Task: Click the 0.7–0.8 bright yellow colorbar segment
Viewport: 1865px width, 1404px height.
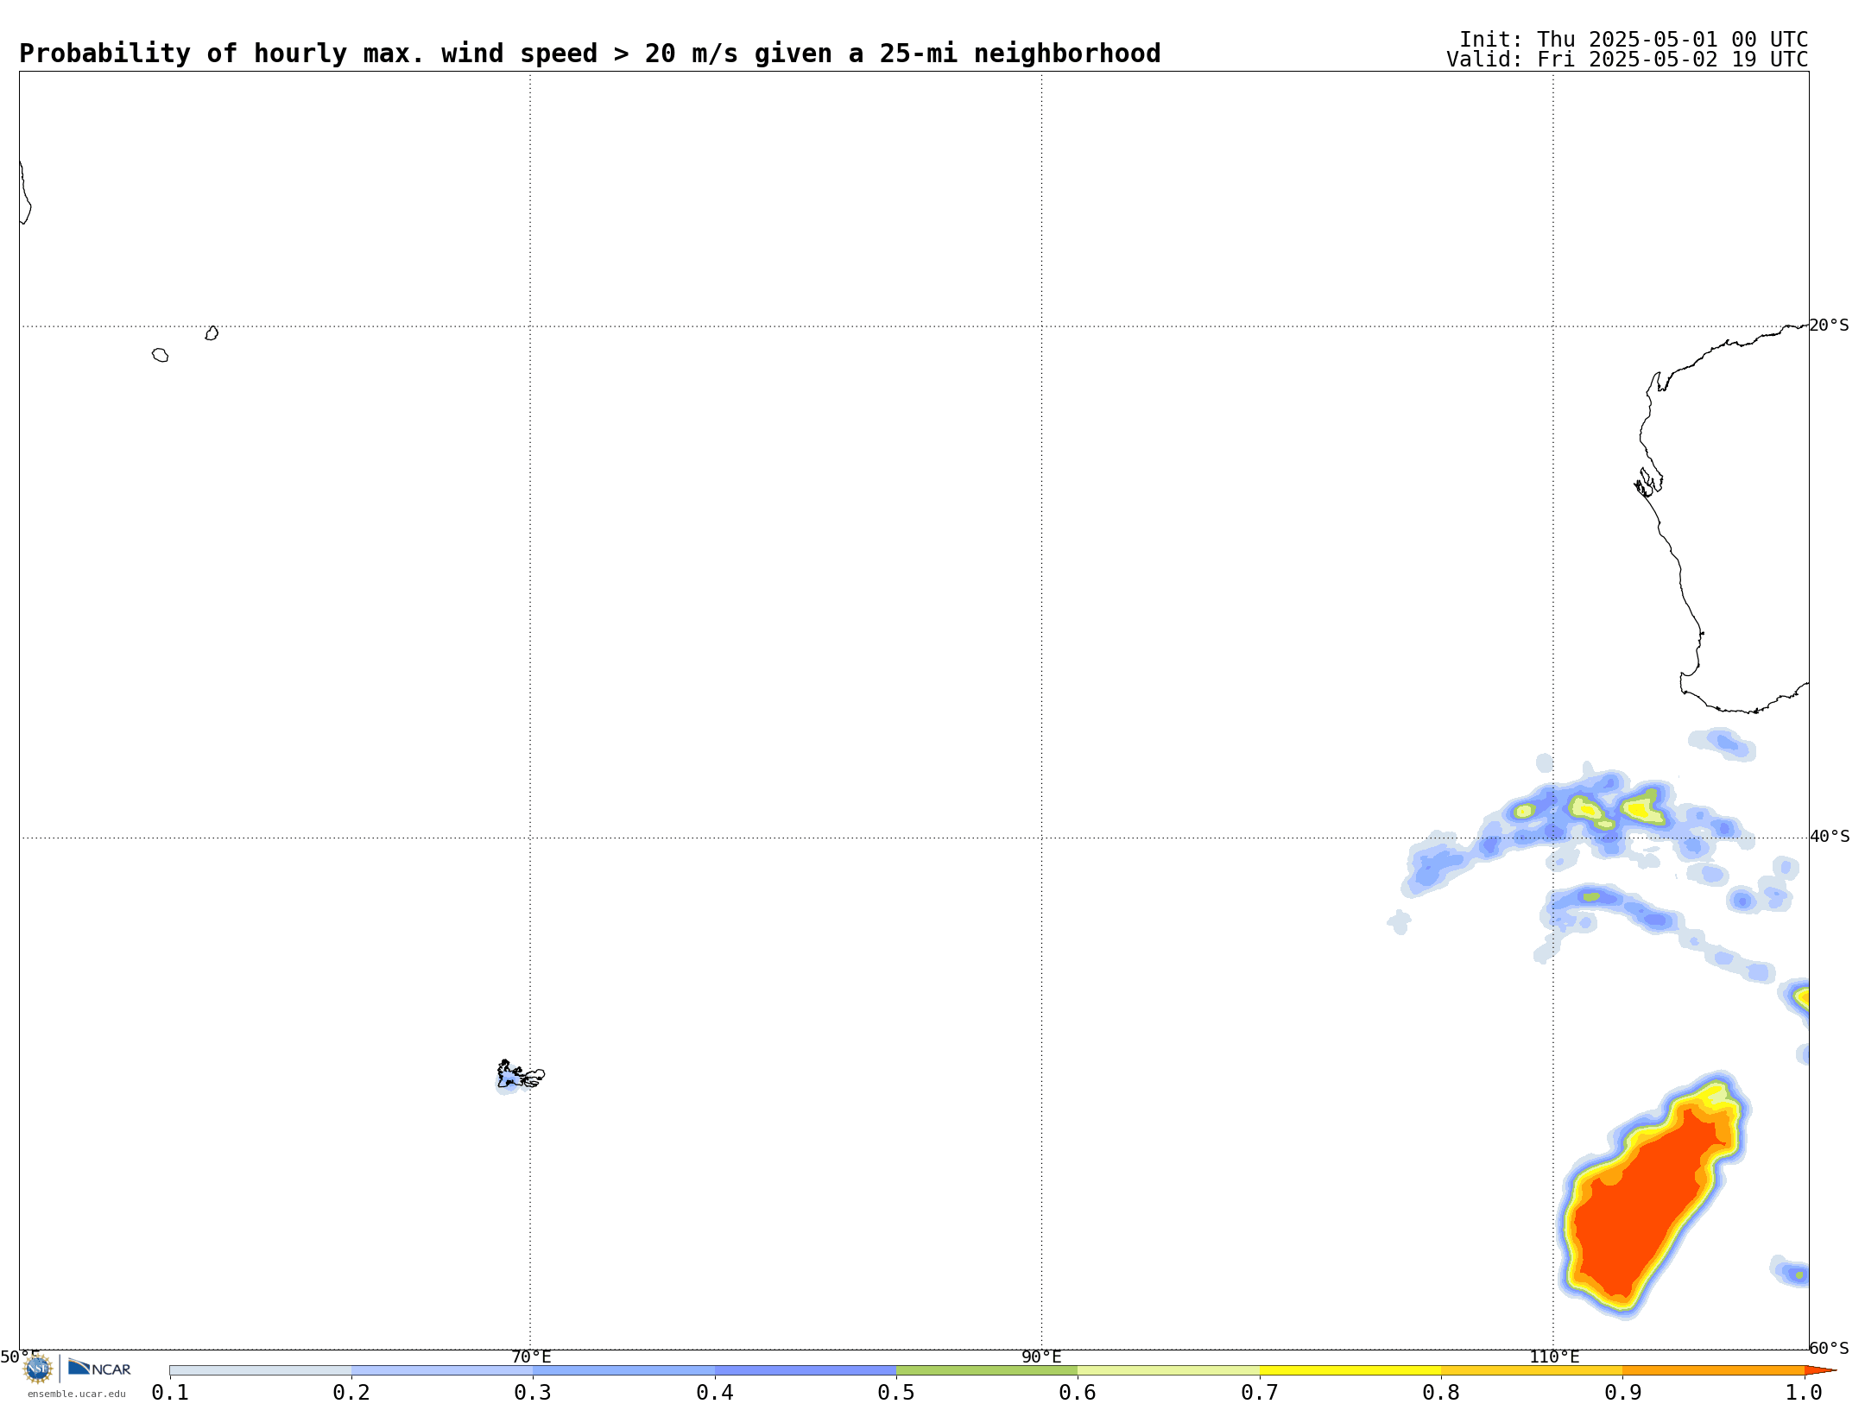Action: click(x=1350, y=1370)
